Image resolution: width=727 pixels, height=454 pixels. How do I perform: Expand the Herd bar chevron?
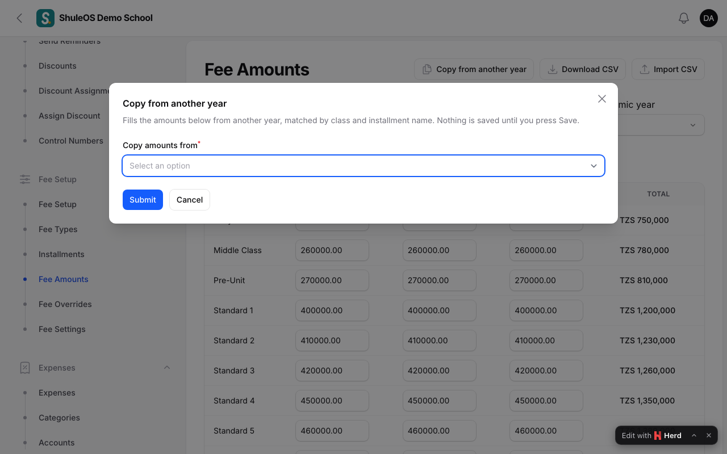pos(694,435)
